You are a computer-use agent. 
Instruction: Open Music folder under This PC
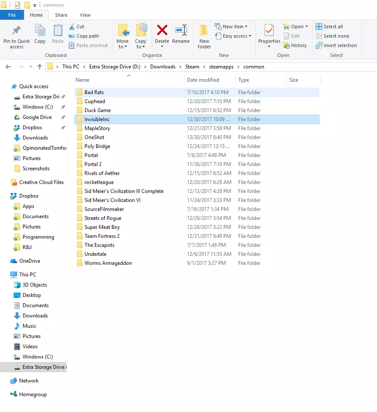pyautogui.click(x=29, y=326)
